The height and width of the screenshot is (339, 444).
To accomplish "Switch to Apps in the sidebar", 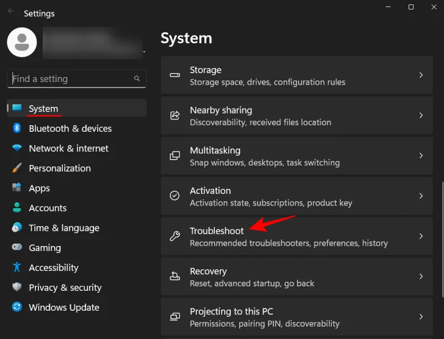I will point(39,188).
